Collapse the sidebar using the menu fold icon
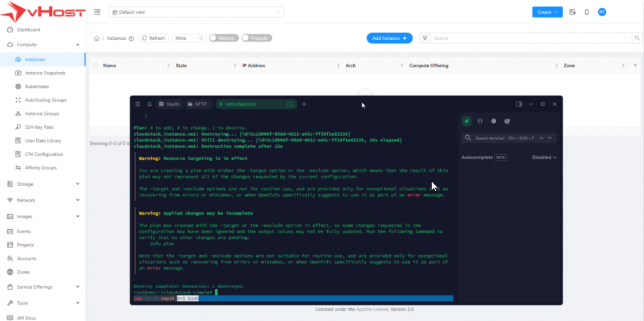Viewport: 644px width, 321px height. point(97,12)
